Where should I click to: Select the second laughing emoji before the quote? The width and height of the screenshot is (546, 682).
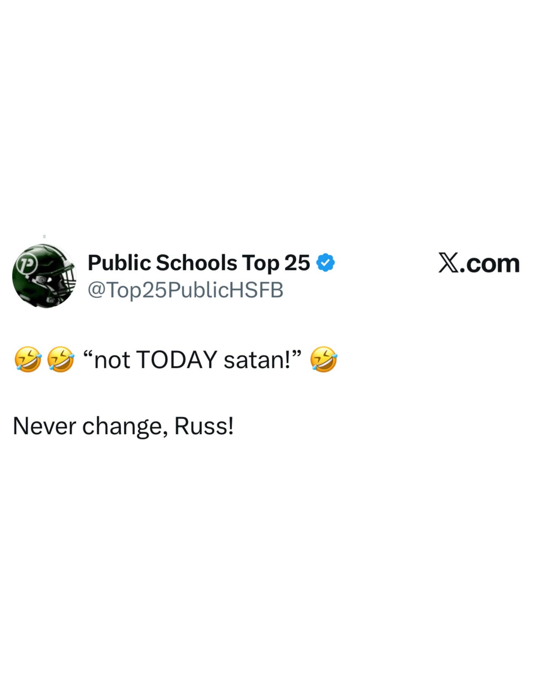tap(61, 359)
